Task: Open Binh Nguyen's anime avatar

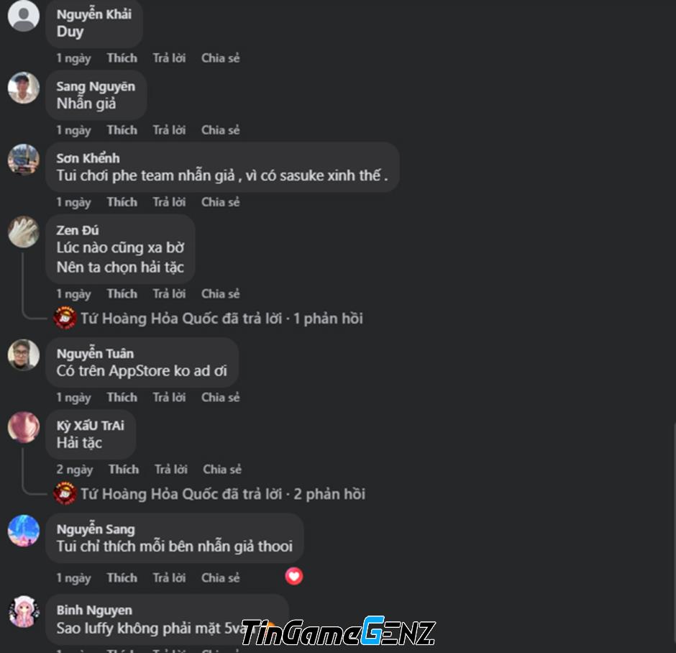Action: [x=24, y=611]
